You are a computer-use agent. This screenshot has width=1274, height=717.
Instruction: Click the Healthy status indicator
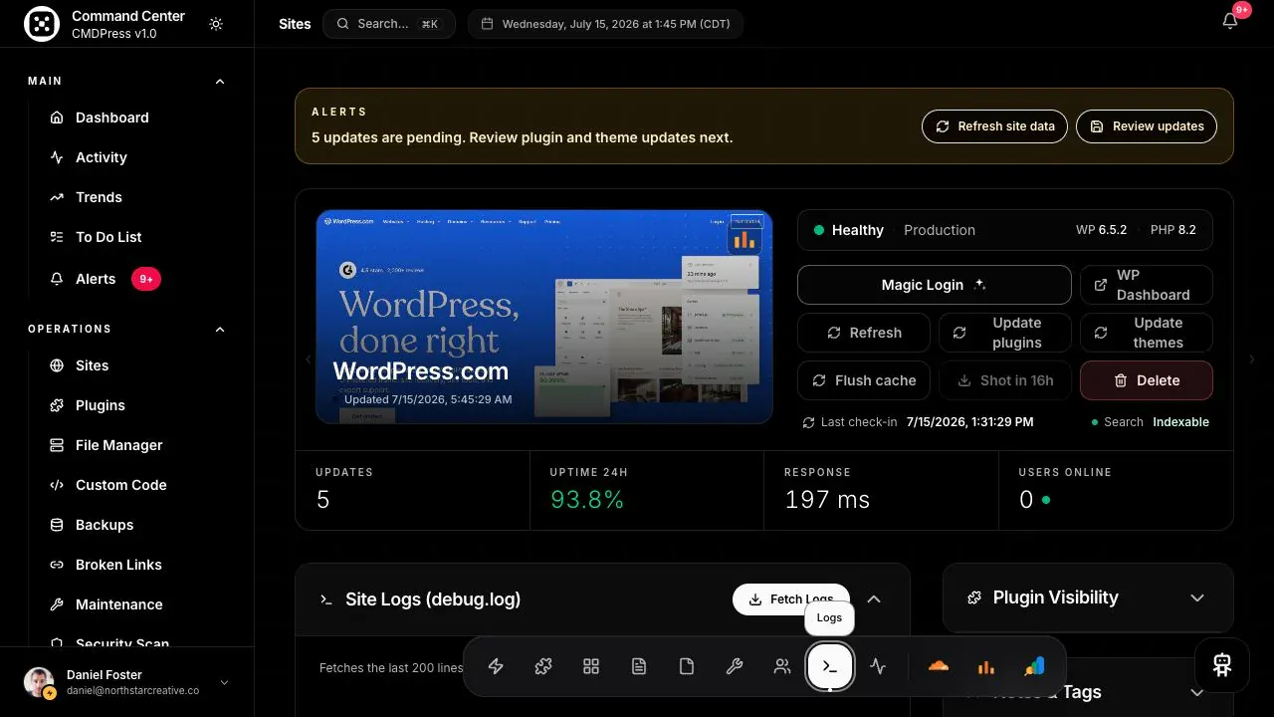pos(848,230)
